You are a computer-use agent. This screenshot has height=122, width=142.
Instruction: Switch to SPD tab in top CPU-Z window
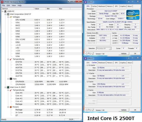pyautogui.click(x=116, y=6)
